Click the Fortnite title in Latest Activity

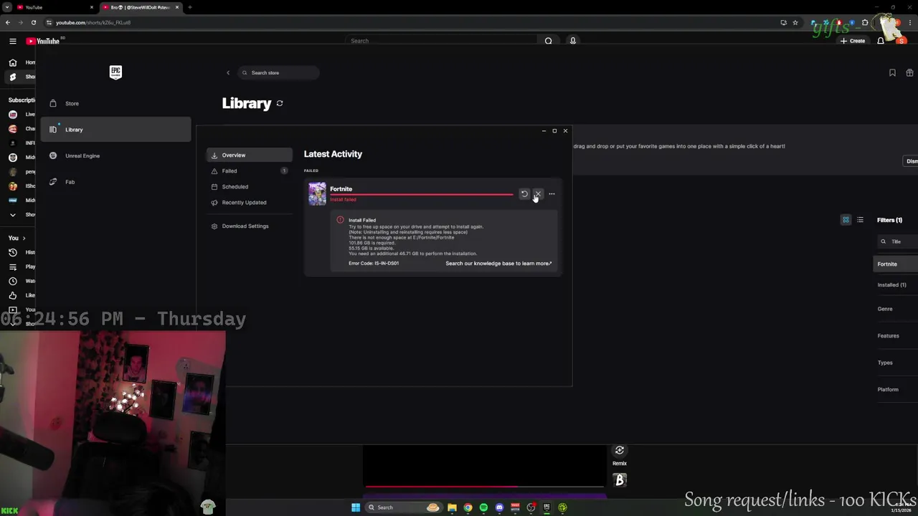click(341, 189)
